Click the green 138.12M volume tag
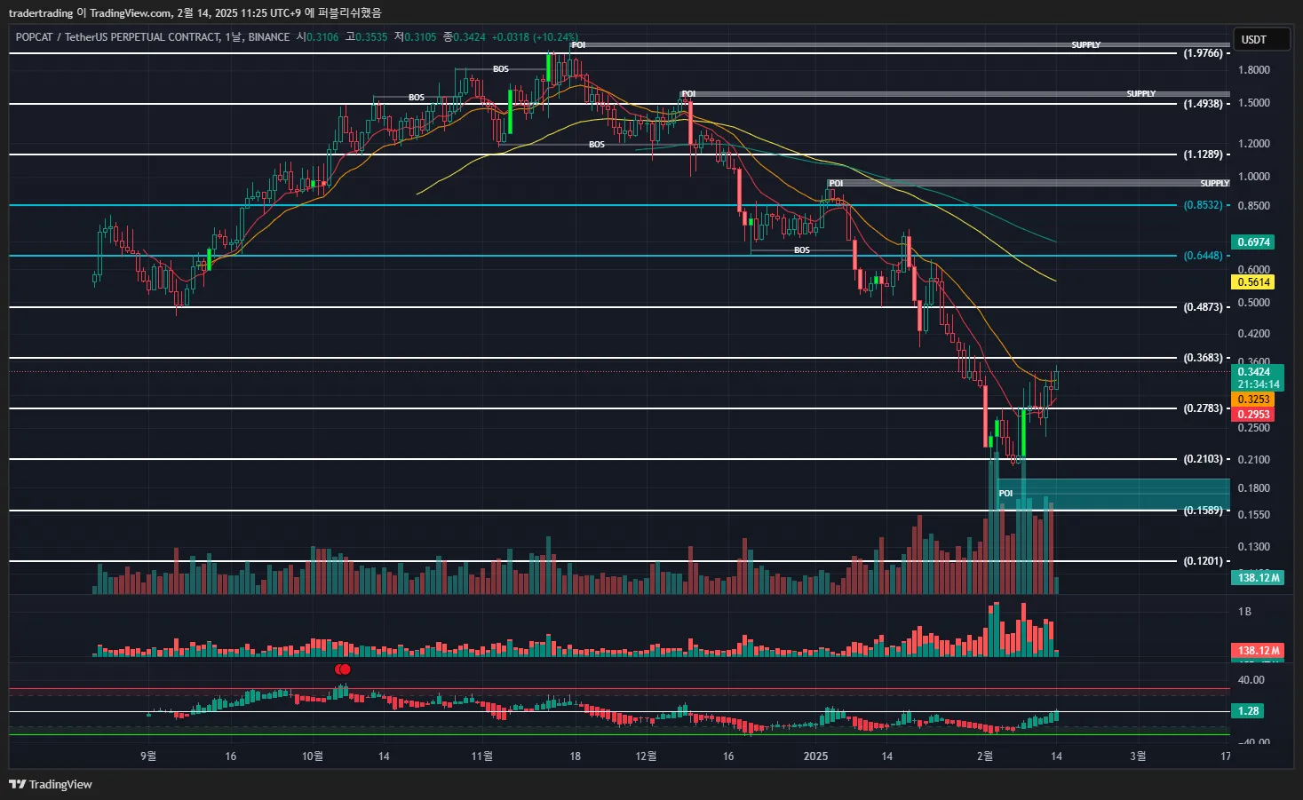 (1259, 578)
